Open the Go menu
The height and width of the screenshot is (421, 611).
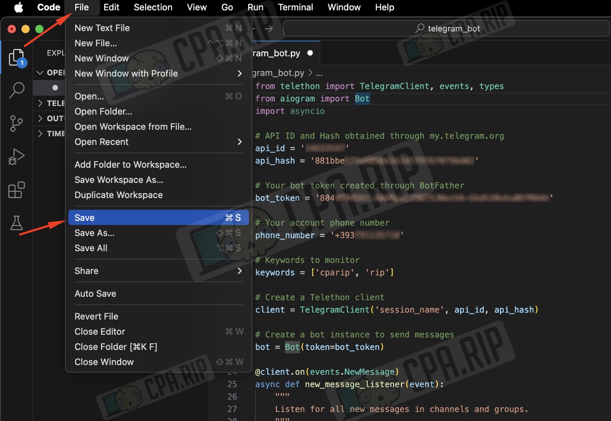pyautogui.click(x=227, y=7)
